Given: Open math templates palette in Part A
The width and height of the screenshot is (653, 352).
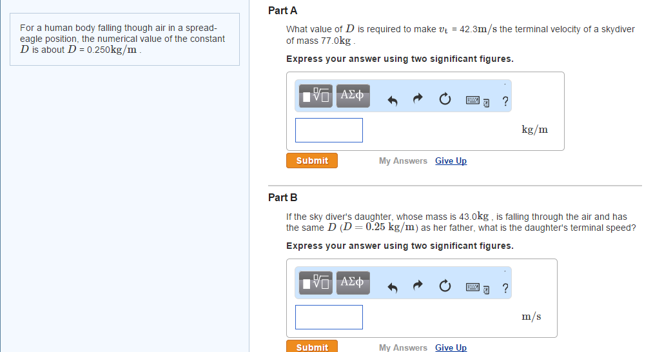Looking at the screenshot, I should coord(317,95).
